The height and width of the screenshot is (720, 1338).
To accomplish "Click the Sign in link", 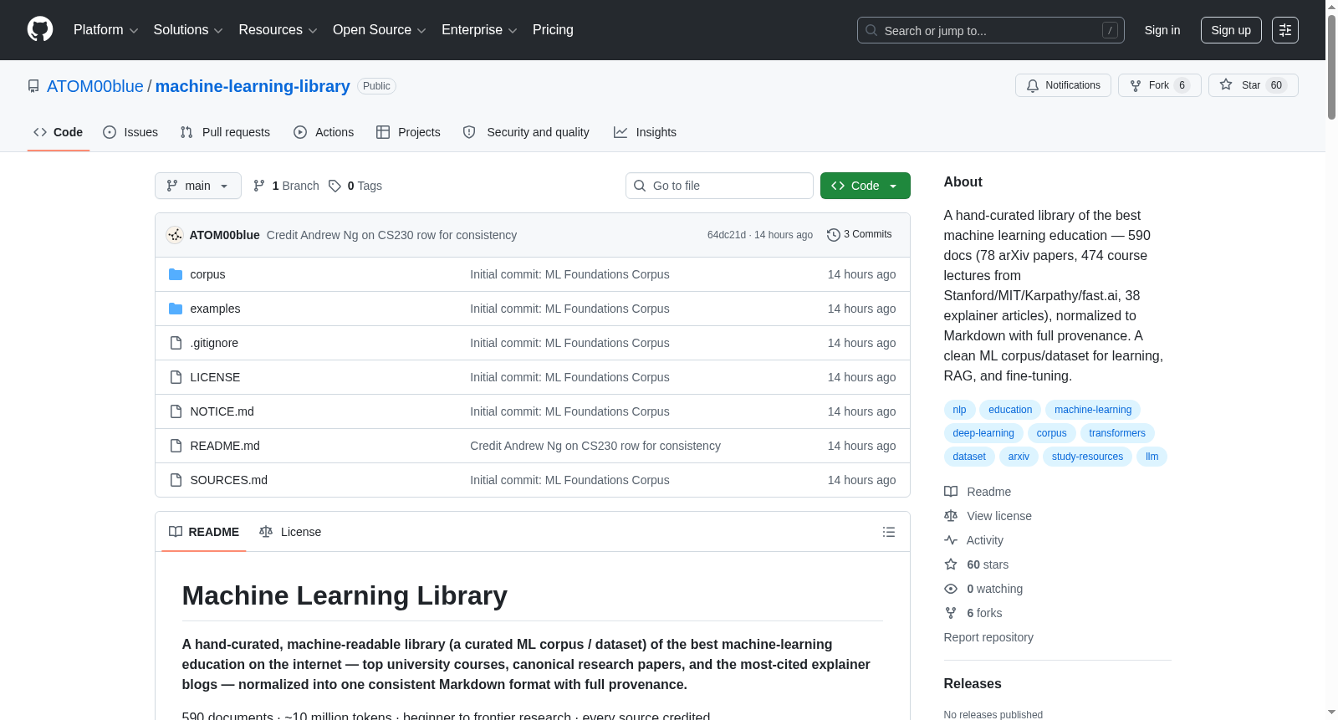I will point(1162,30).
